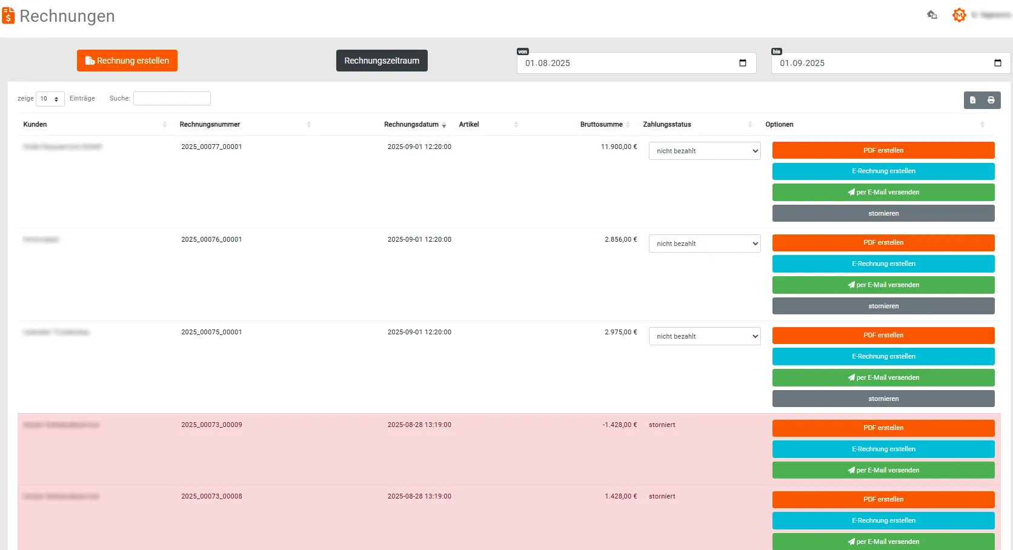Screen dimensions: 1013x550
Task: Open calendar picker in the 'von' date field
Action: (x=743, y=63)
